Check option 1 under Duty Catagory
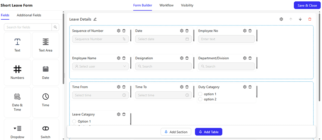The height and width of the screenshot is (140, 322). [201, 94]
